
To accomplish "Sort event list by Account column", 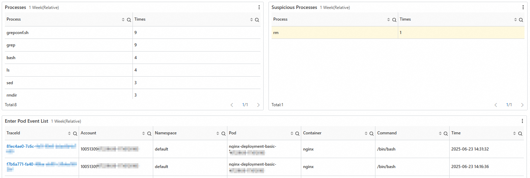I will pos(144,134).
